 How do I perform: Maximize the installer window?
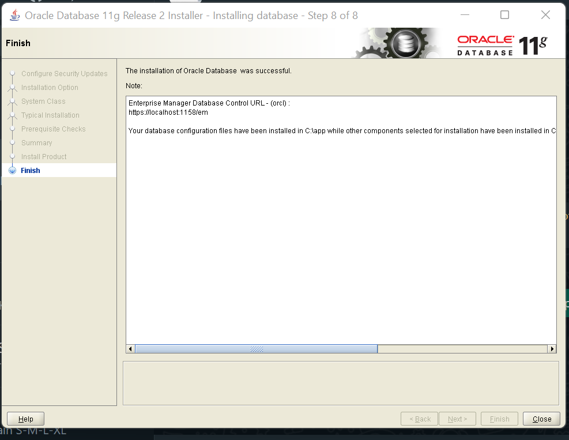click(x=504, y=15)
